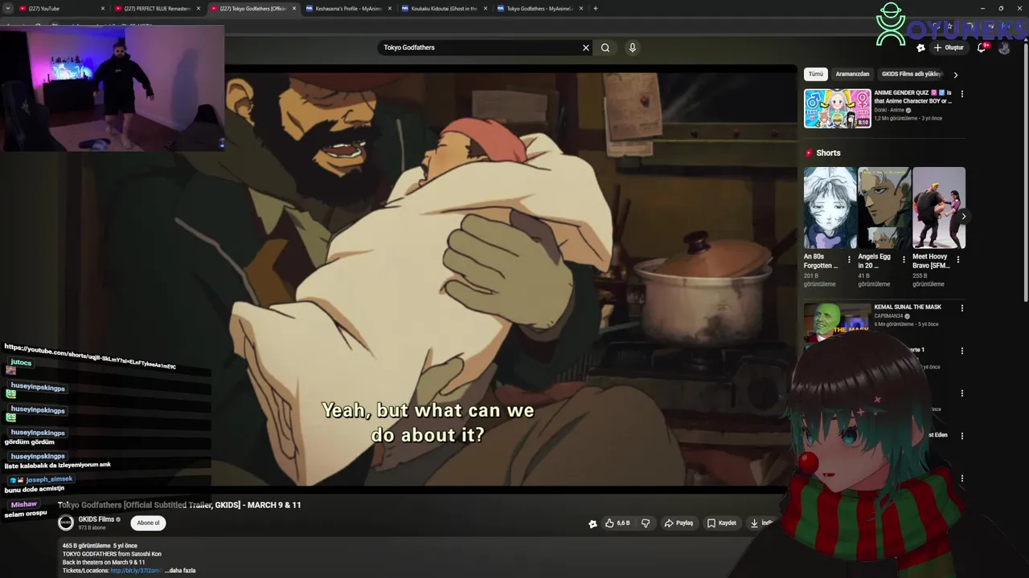Start voice search with microphone icon
The width and height of the screenshot is (1029, 578).
click(633, 47)
